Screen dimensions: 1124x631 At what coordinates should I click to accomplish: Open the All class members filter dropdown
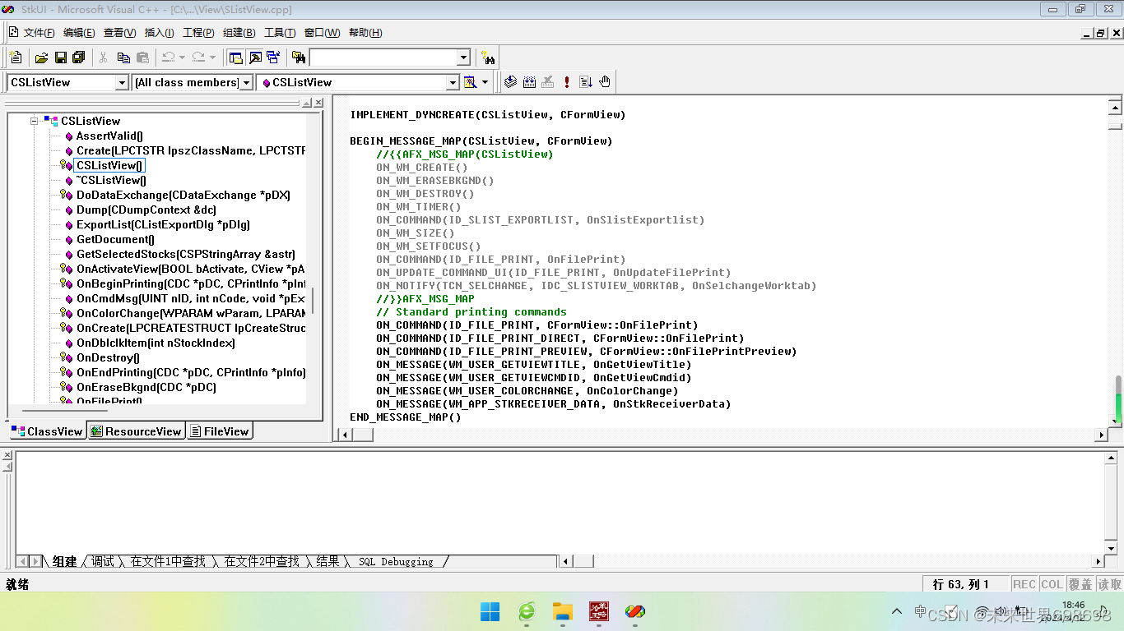pos(245,82)
